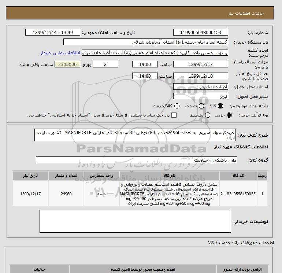Click the اطلاعات کالاهای مورد نیاز heading
The height and width of the screenshot is (273, 282).
(241, 147)
